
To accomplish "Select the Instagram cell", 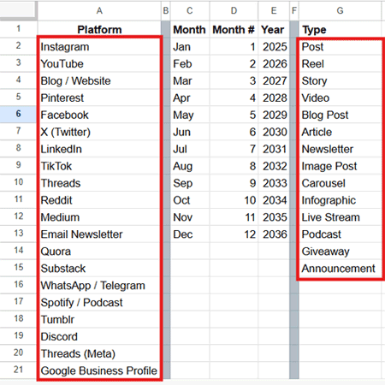I will point(99,46).
